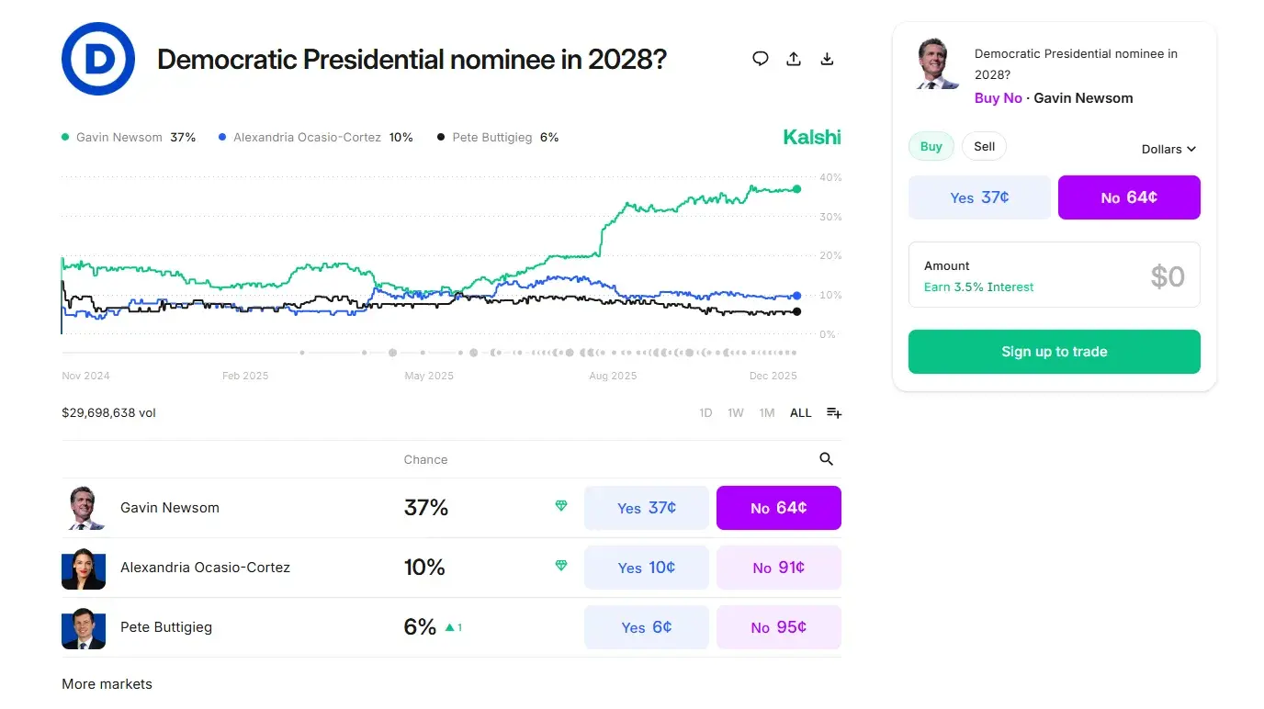Image resolution: width=1264 pixels, height=709 pixels.
Task: Click the Nov 2024 marker on the chart timeline
Action: click(x=87, y=375)
